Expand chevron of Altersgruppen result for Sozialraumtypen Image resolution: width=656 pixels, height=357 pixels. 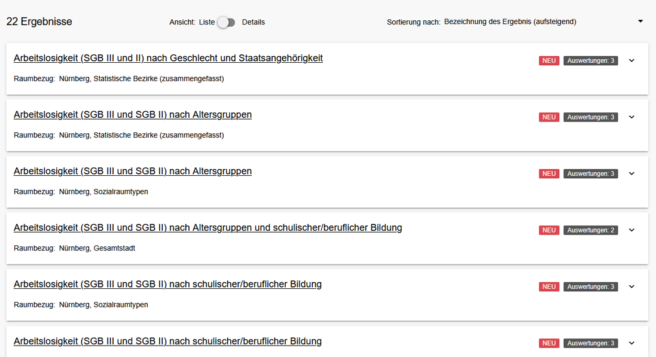631,173
